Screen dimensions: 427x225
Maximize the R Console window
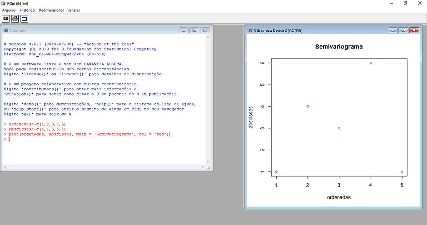tap(194, 30)
